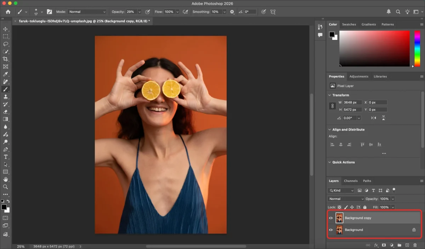The width and height of the screenshot is (425, 249).
Task: Click the Background copy layer thumbnail
Action: tap(339, 218)
